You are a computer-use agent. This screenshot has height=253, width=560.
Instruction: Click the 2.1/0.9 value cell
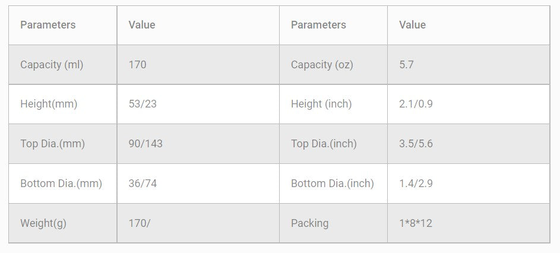tap(416, 104)
